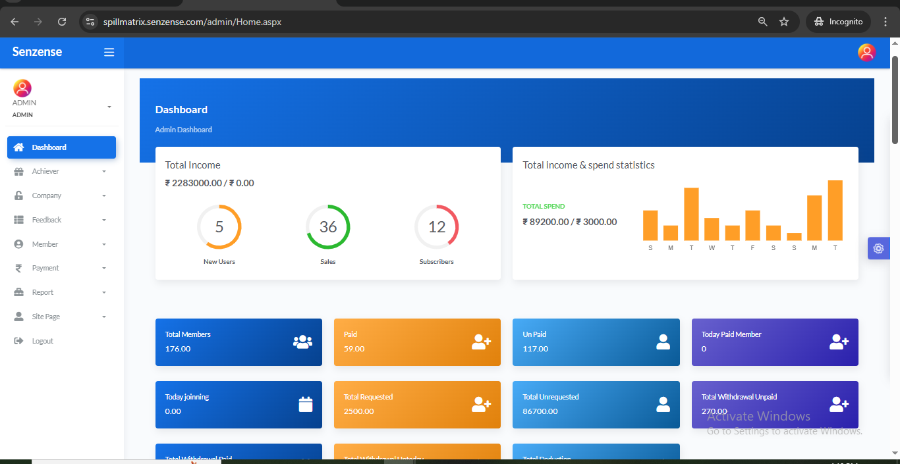Screen dimensions: 900x464
Task: Click the Feedback list icon
Action: 19,220
